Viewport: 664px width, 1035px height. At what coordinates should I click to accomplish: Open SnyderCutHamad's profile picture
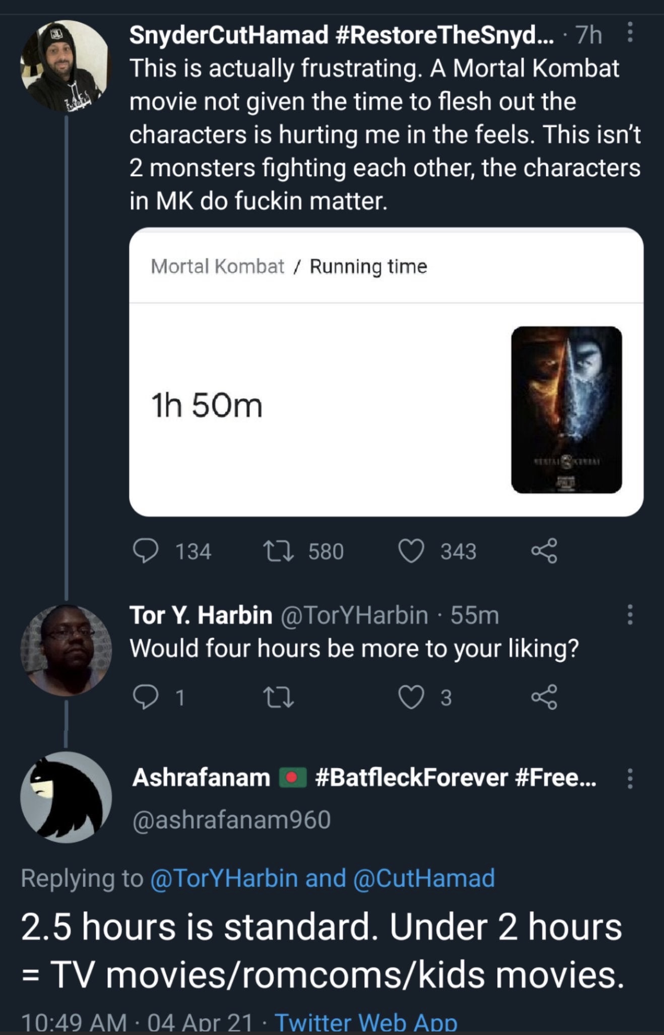(x=65, y=66)
